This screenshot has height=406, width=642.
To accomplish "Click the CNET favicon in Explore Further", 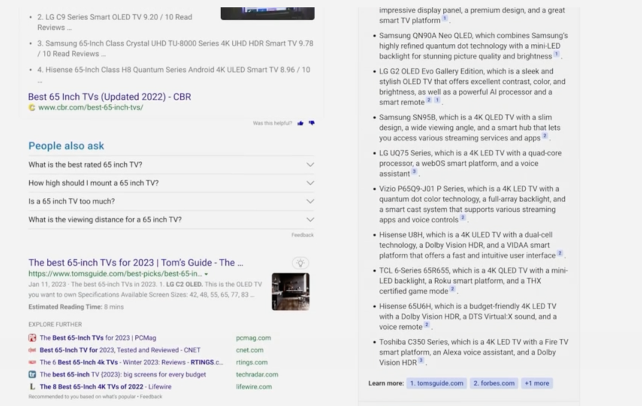I will (x=32, y=350).
